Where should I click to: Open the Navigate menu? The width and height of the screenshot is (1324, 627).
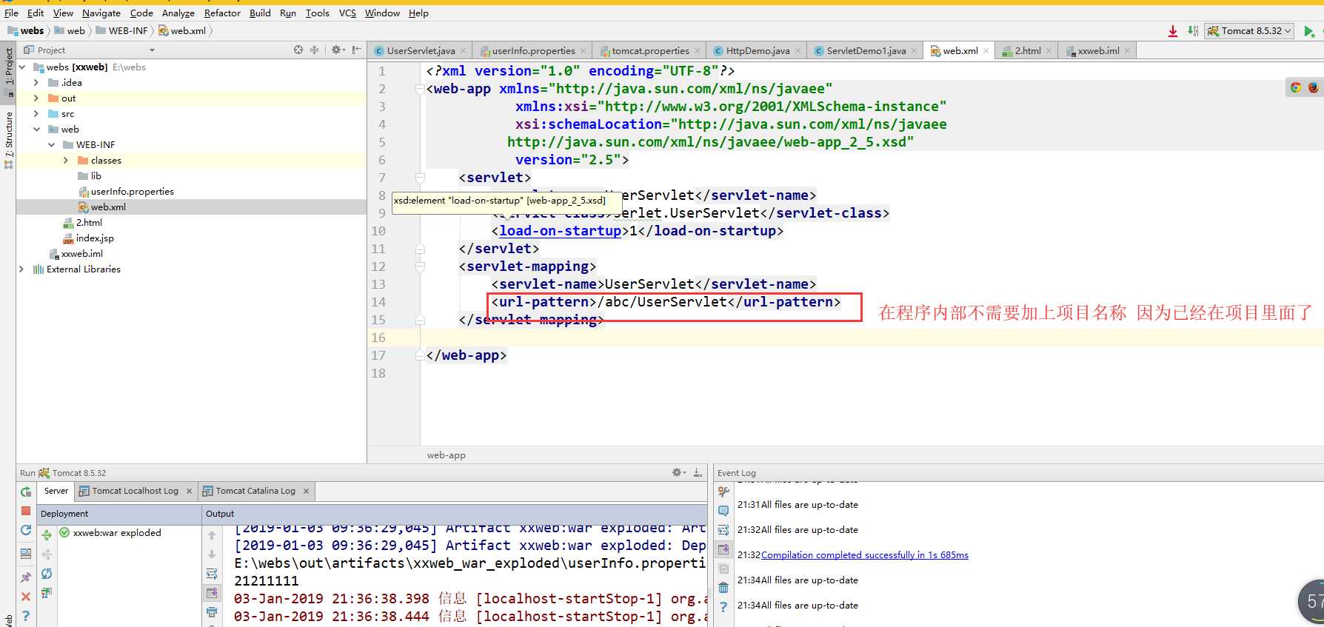tap(101, 13)
